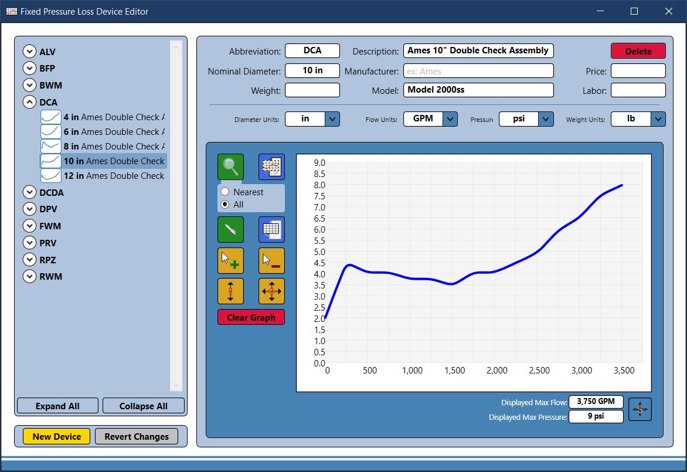Open the Weight Units lb dropdown

tap(658, 119)
